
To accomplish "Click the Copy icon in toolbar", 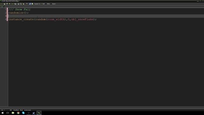I will [21, 4].
